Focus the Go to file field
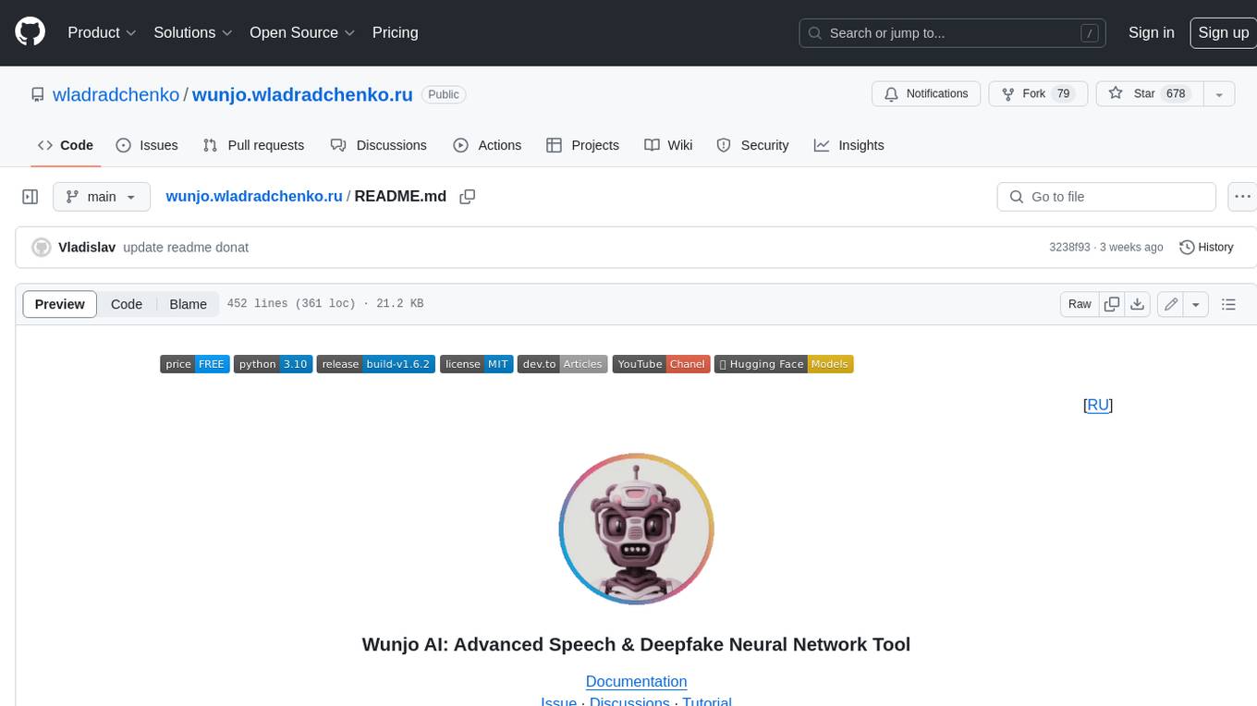 point(1106,197)
